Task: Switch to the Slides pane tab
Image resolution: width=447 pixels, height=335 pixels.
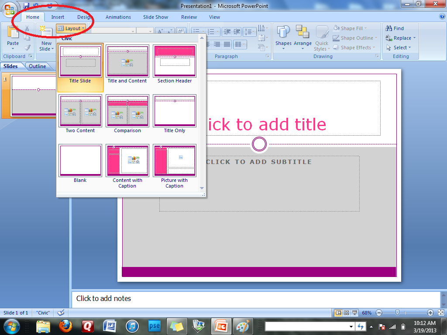Action: coord(10,66)
